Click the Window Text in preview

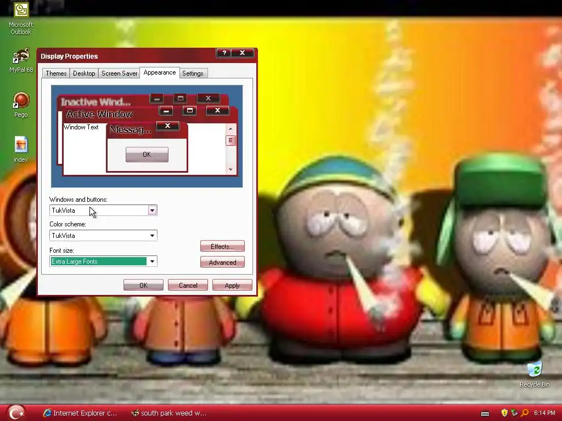point(81,127)
